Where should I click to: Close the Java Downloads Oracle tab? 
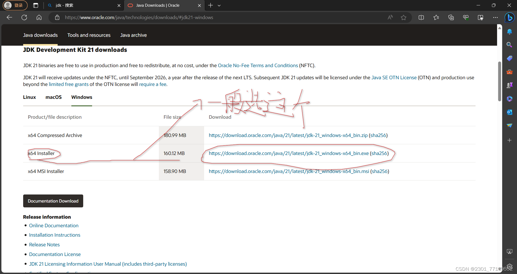point(199,5)
